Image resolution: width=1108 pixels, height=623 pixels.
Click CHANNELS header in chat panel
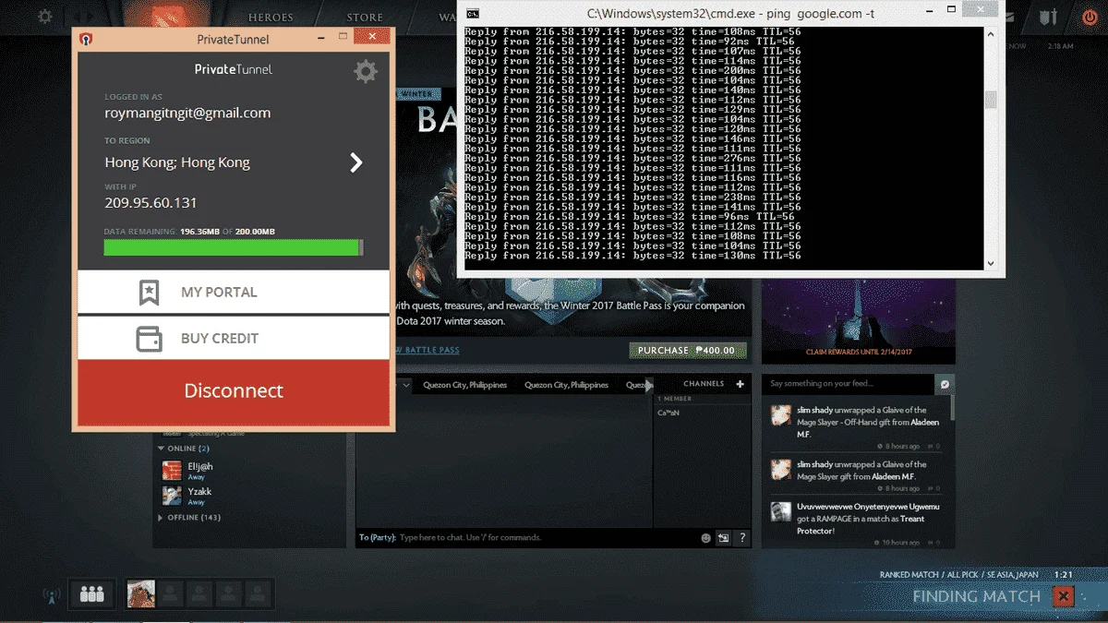coord(704,384)
